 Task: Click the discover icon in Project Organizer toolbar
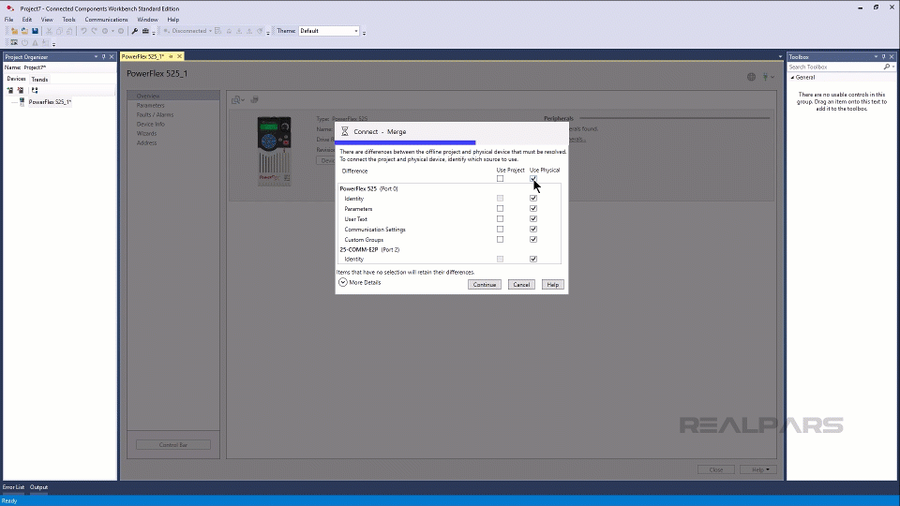pos(35,90)
